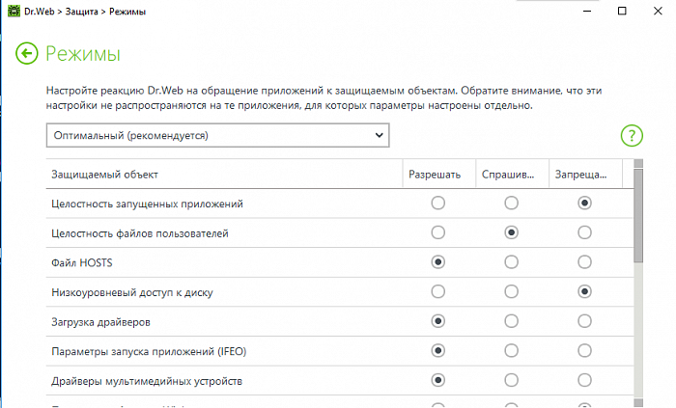Allow Параметры запуска приложений (IFEO)
The height and width of the screenshot is (408, 676).
438,351
